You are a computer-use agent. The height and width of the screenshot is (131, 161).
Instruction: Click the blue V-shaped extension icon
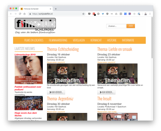click(103, 14)
